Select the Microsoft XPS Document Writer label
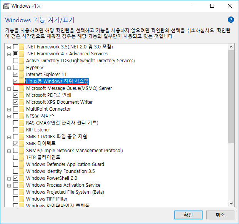The width and height of the screenshot is (239, 224). pos(59,102)
